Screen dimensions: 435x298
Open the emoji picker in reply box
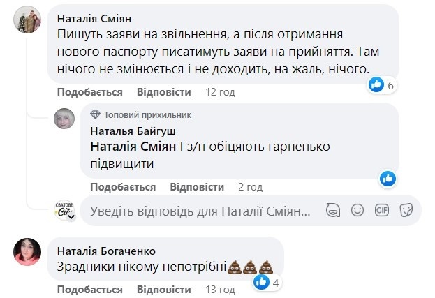357,209
